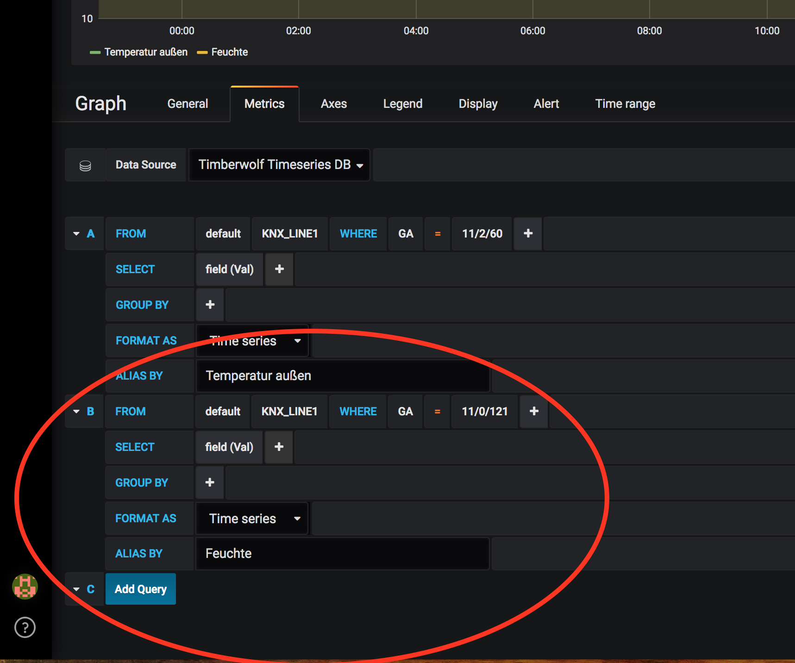Click yellow Feuchte legend color swatch

202,52
